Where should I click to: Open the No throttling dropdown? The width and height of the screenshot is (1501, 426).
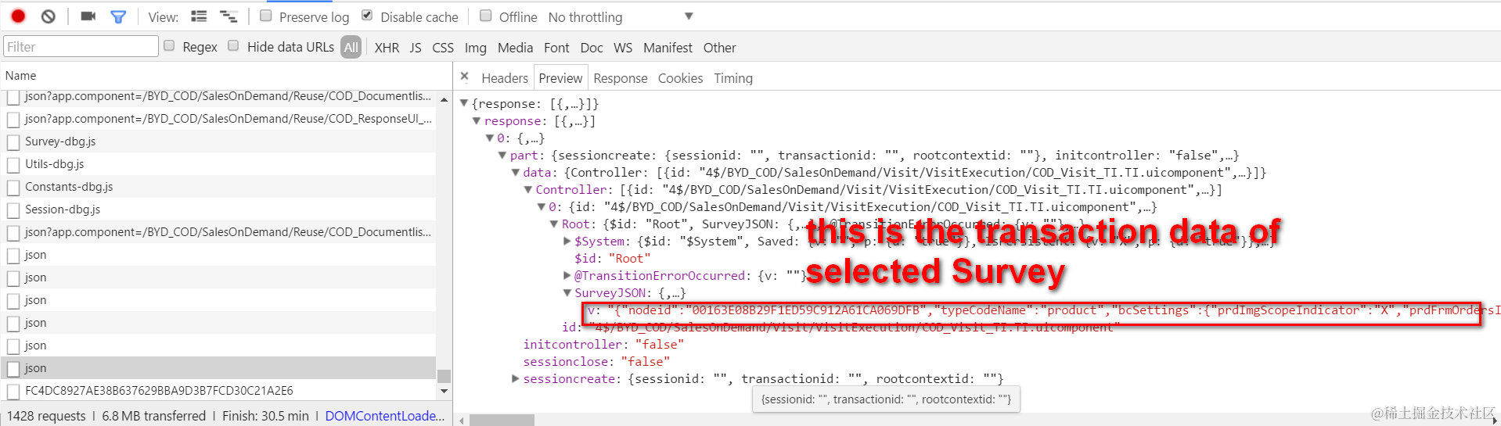(621, 17)
